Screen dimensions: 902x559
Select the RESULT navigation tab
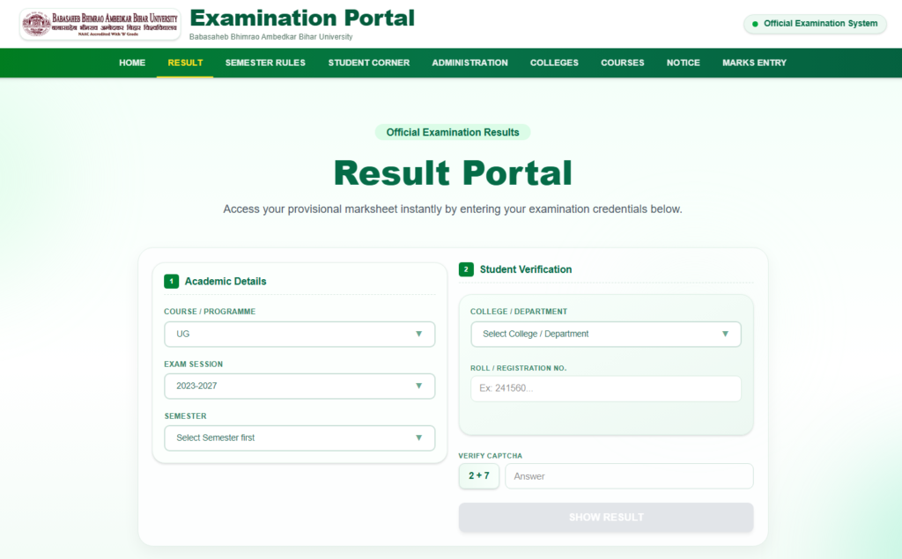tap(185, 63)
